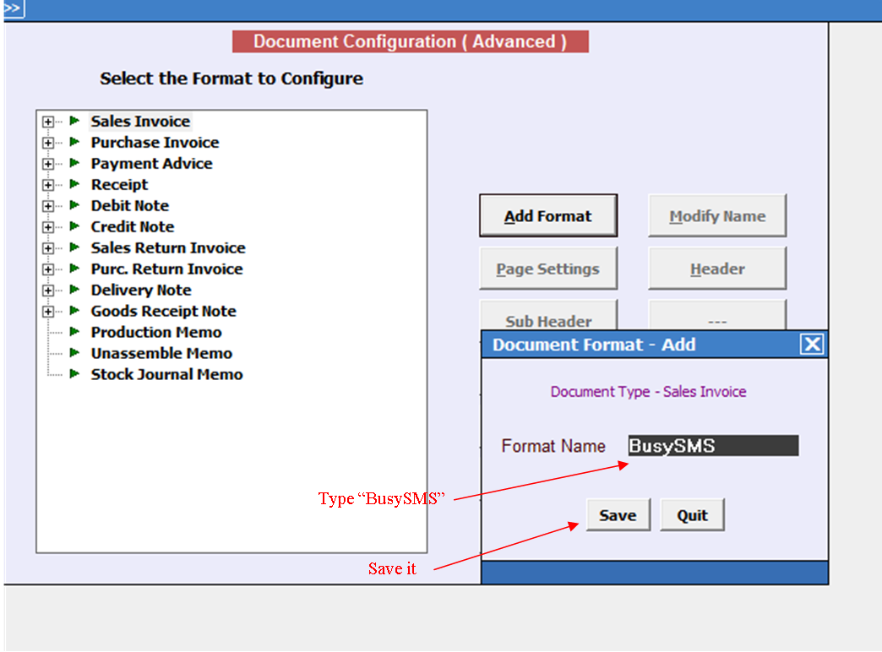Click the double-arrow icon at top left
Image resolution: width=882 pixels, height=652 pixels.
13,8
